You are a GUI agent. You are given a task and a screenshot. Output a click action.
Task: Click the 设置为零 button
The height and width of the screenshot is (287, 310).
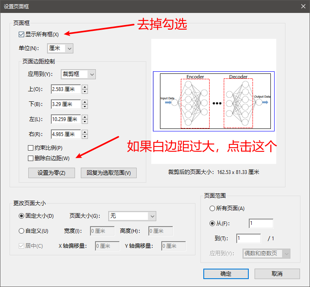(x=52, y=173)
